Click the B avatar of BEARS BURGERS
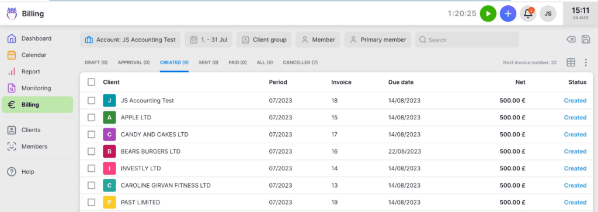This screenshot has height=212, width=598. click(x=109, y=151)
